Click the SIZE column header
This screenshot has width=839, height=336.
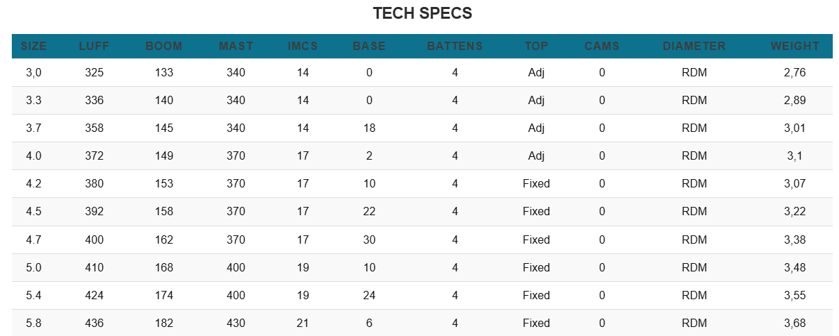[x=34, y=47]
